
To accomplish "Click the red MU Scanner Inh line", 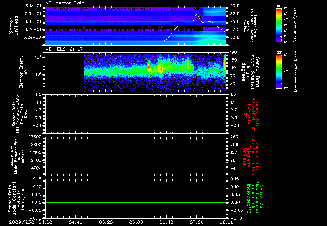I will (135, 124).
